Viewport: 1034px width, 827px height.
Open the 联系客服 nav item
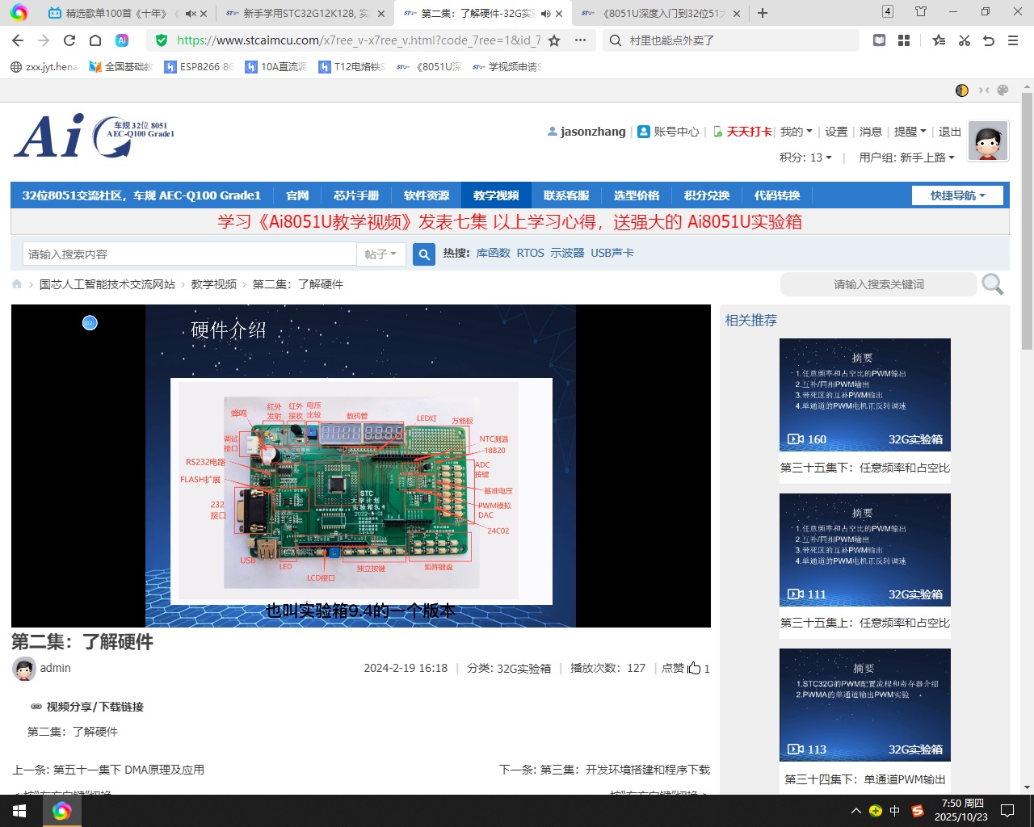tap(566, 195)
